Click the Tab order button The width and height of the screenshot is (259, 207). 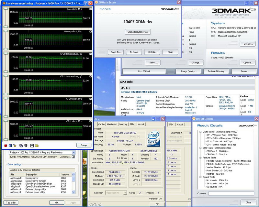(x=11, y=202)
